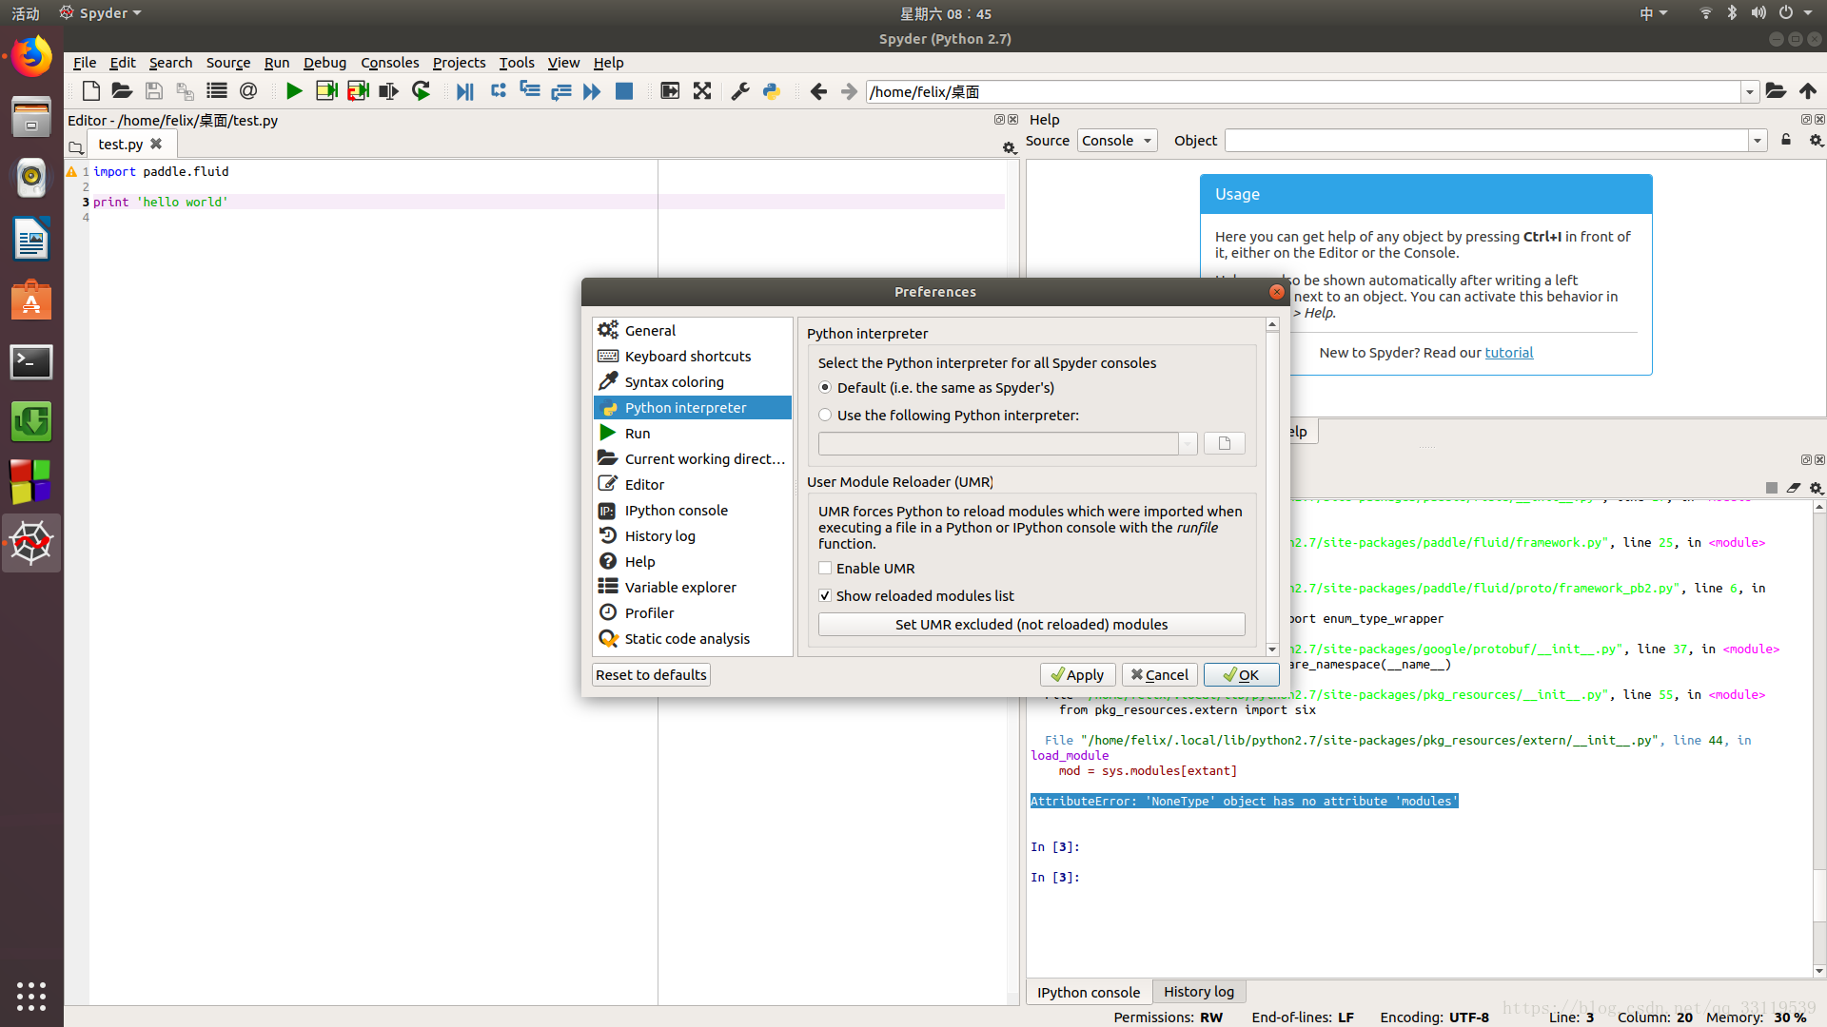Maximize current pane toolbar icon
Viewport: 1827px width, 1027px height.
pyautogui.click(x=670, y=91)
